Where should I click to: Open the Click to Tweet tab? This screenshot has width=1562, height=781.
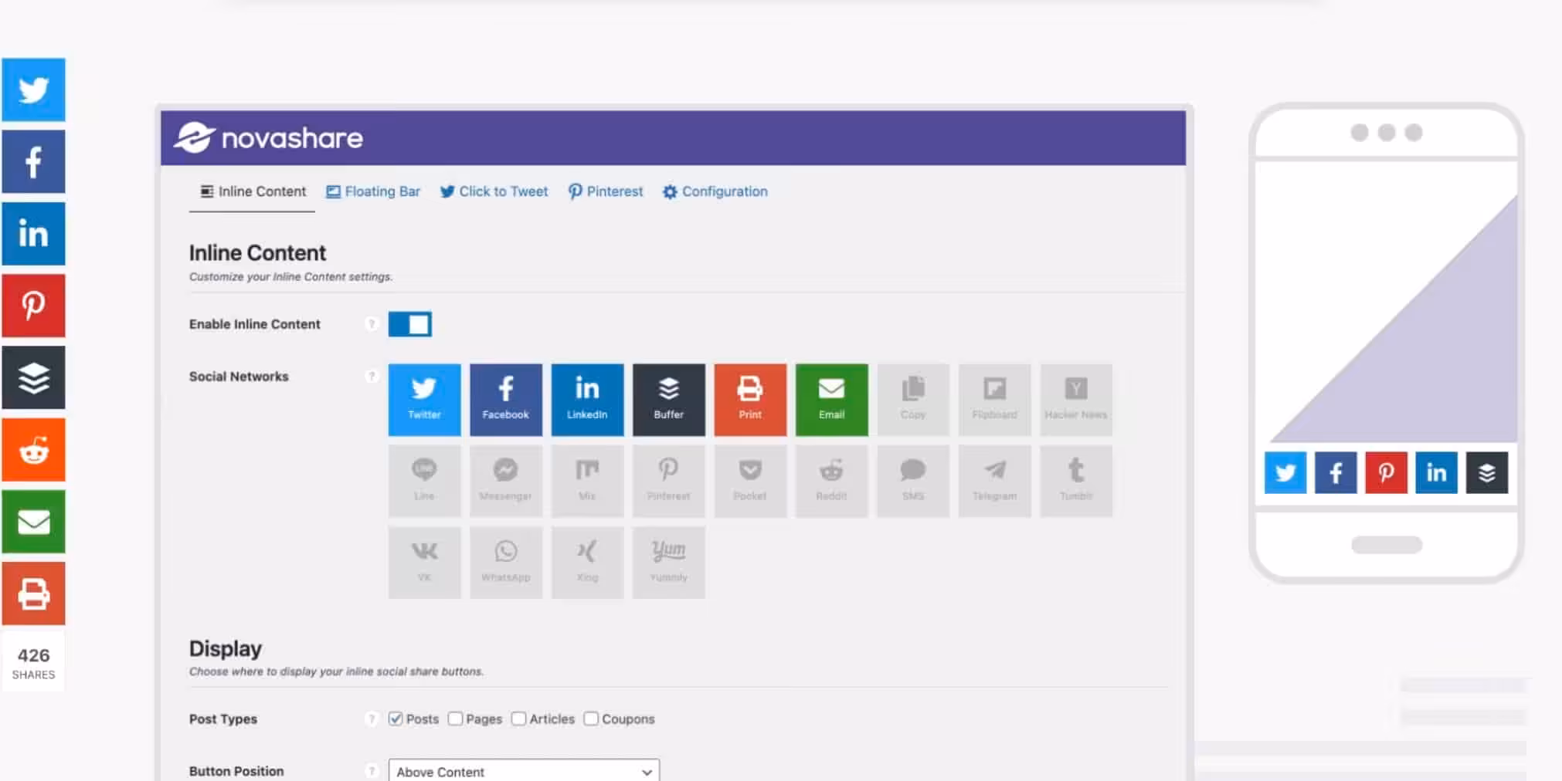pos(494,191)
